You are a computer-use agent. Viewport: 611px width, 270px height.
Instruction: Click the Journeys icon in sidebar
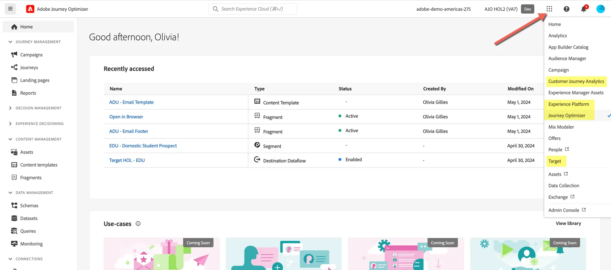coord(14,67)
